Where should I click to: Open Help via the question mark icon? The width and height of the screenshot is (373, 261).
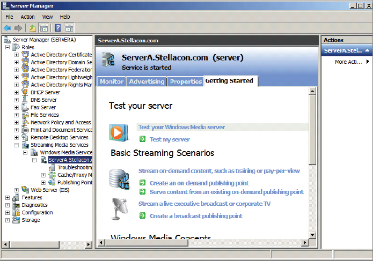click(58, 28)
